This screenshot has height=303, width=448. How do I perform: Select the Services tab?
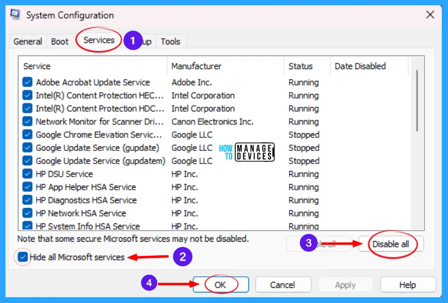point(99,40)
